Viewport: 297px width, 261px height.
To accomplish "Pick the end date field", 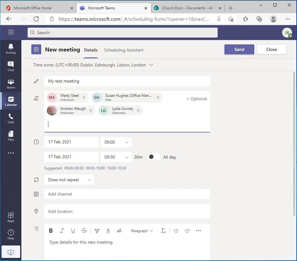I will (x=71, y=157).
